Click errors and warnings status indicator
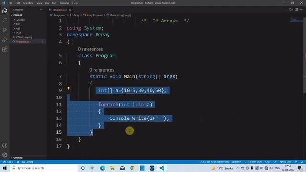The width and height of the screenshot is (306, 172). tap(8, 162)
